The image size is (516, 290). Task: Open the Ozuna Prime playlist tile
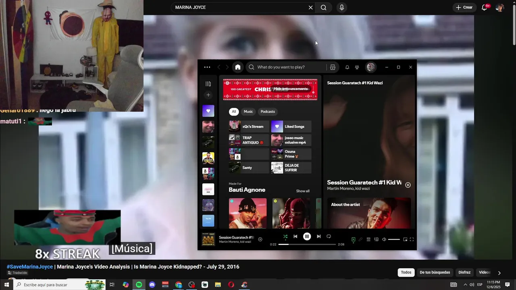pyautogui.click(x=291, y=154)
